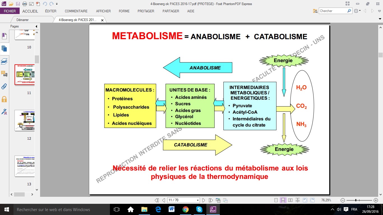Go to the next page arrow
Viewport: 383px width, 215px height.
(x=204, y=200)
